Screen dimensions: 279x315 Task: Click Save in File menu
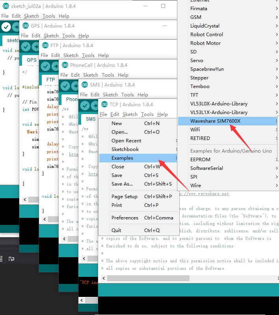(138, 175)
